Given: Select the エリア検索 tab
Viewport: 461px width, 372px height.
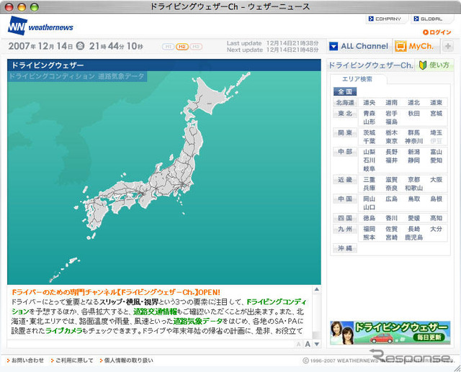Looking at the screenshot, I should [x=357, y=79].
